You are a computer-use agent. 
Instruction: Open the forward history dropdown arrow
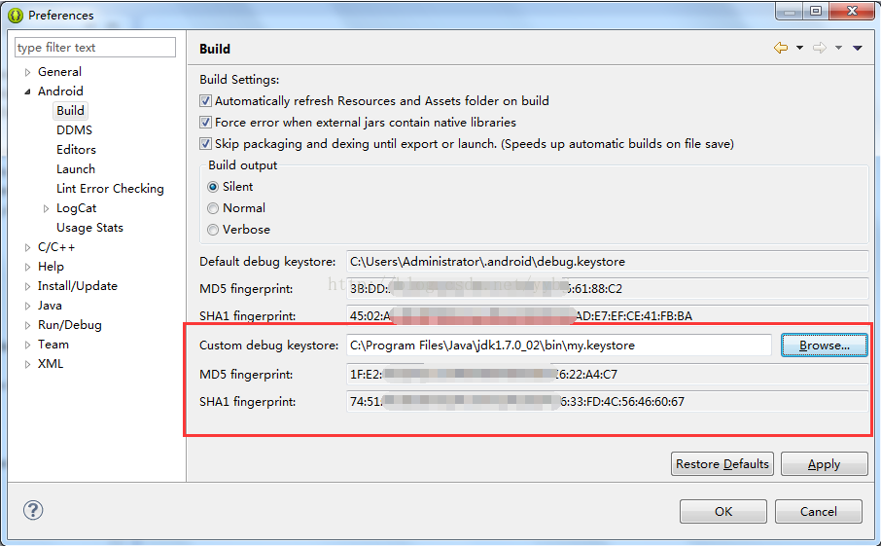[838, 48]
